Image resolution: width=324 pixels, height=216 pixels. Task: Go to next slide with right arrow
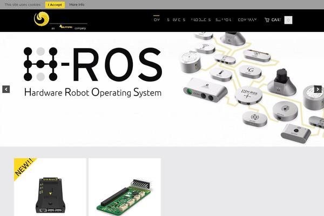(x=318, y=89)
